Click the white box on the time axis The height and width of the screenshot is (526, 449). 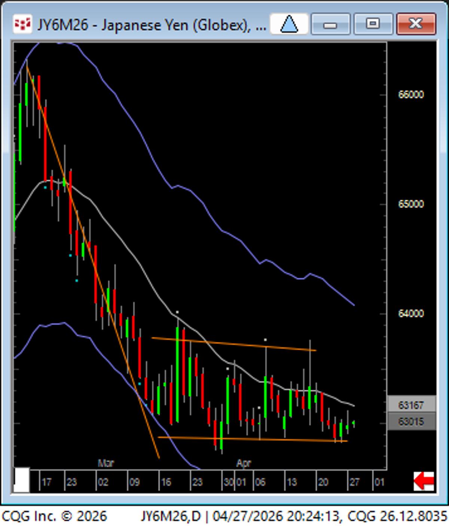click(x=21, y=480)
